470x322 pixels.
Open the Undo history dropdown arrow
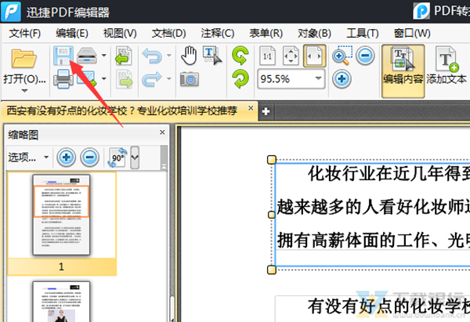(x=169, y=56)
